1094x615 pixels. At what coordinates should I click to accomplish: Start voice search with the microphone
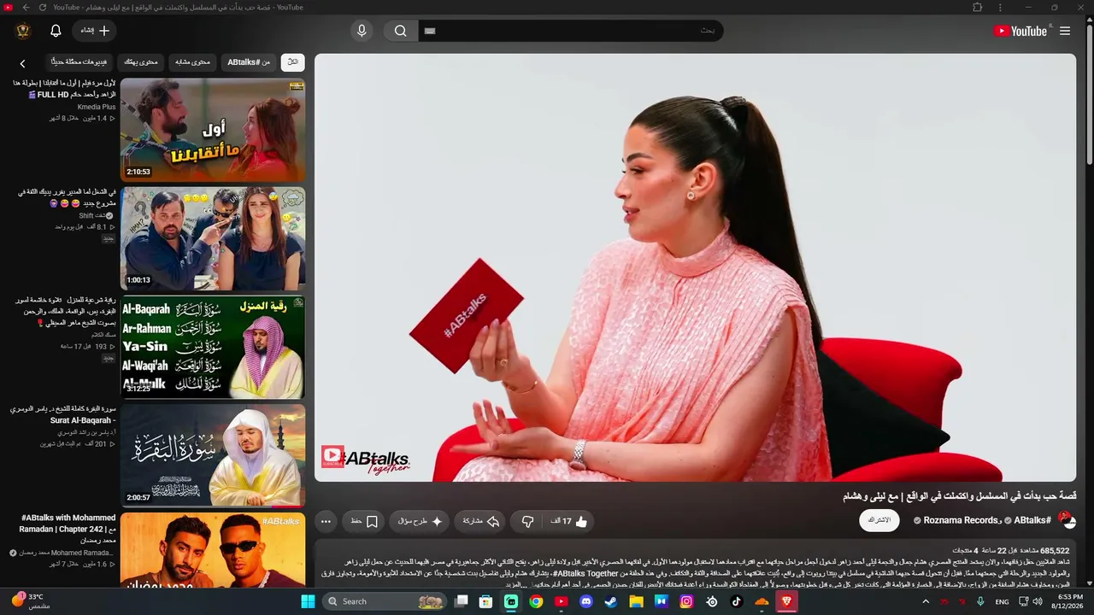[362, 31]
